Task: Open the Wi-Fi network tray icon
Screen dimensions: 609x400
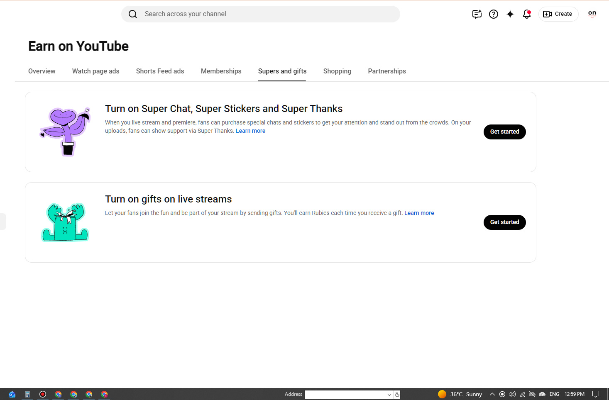Action: pos(523,394)
